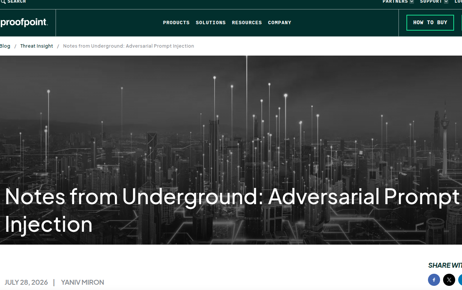Open the SOLUTIONS menu
The image size is (462, 290).
pos(211,23)
